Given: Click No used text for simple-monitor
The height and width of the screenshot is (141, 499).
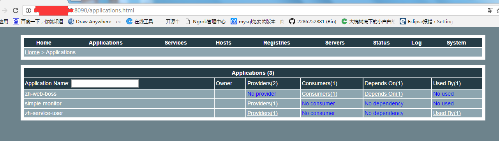Looking at the screenshot, I should [443, 103].
